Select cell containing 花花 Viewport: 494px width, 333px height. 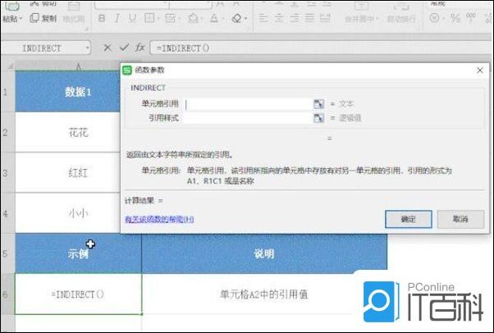pos(68,132)
